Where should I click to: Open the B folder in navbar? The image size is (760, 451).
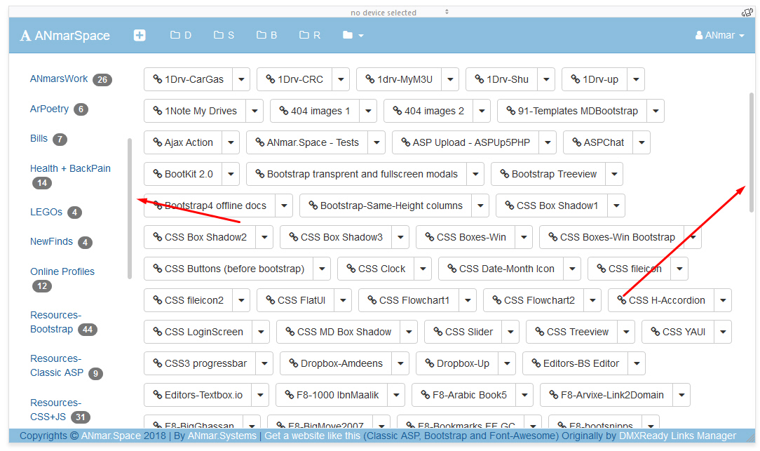pyautogui.click(x=266, y=35)
